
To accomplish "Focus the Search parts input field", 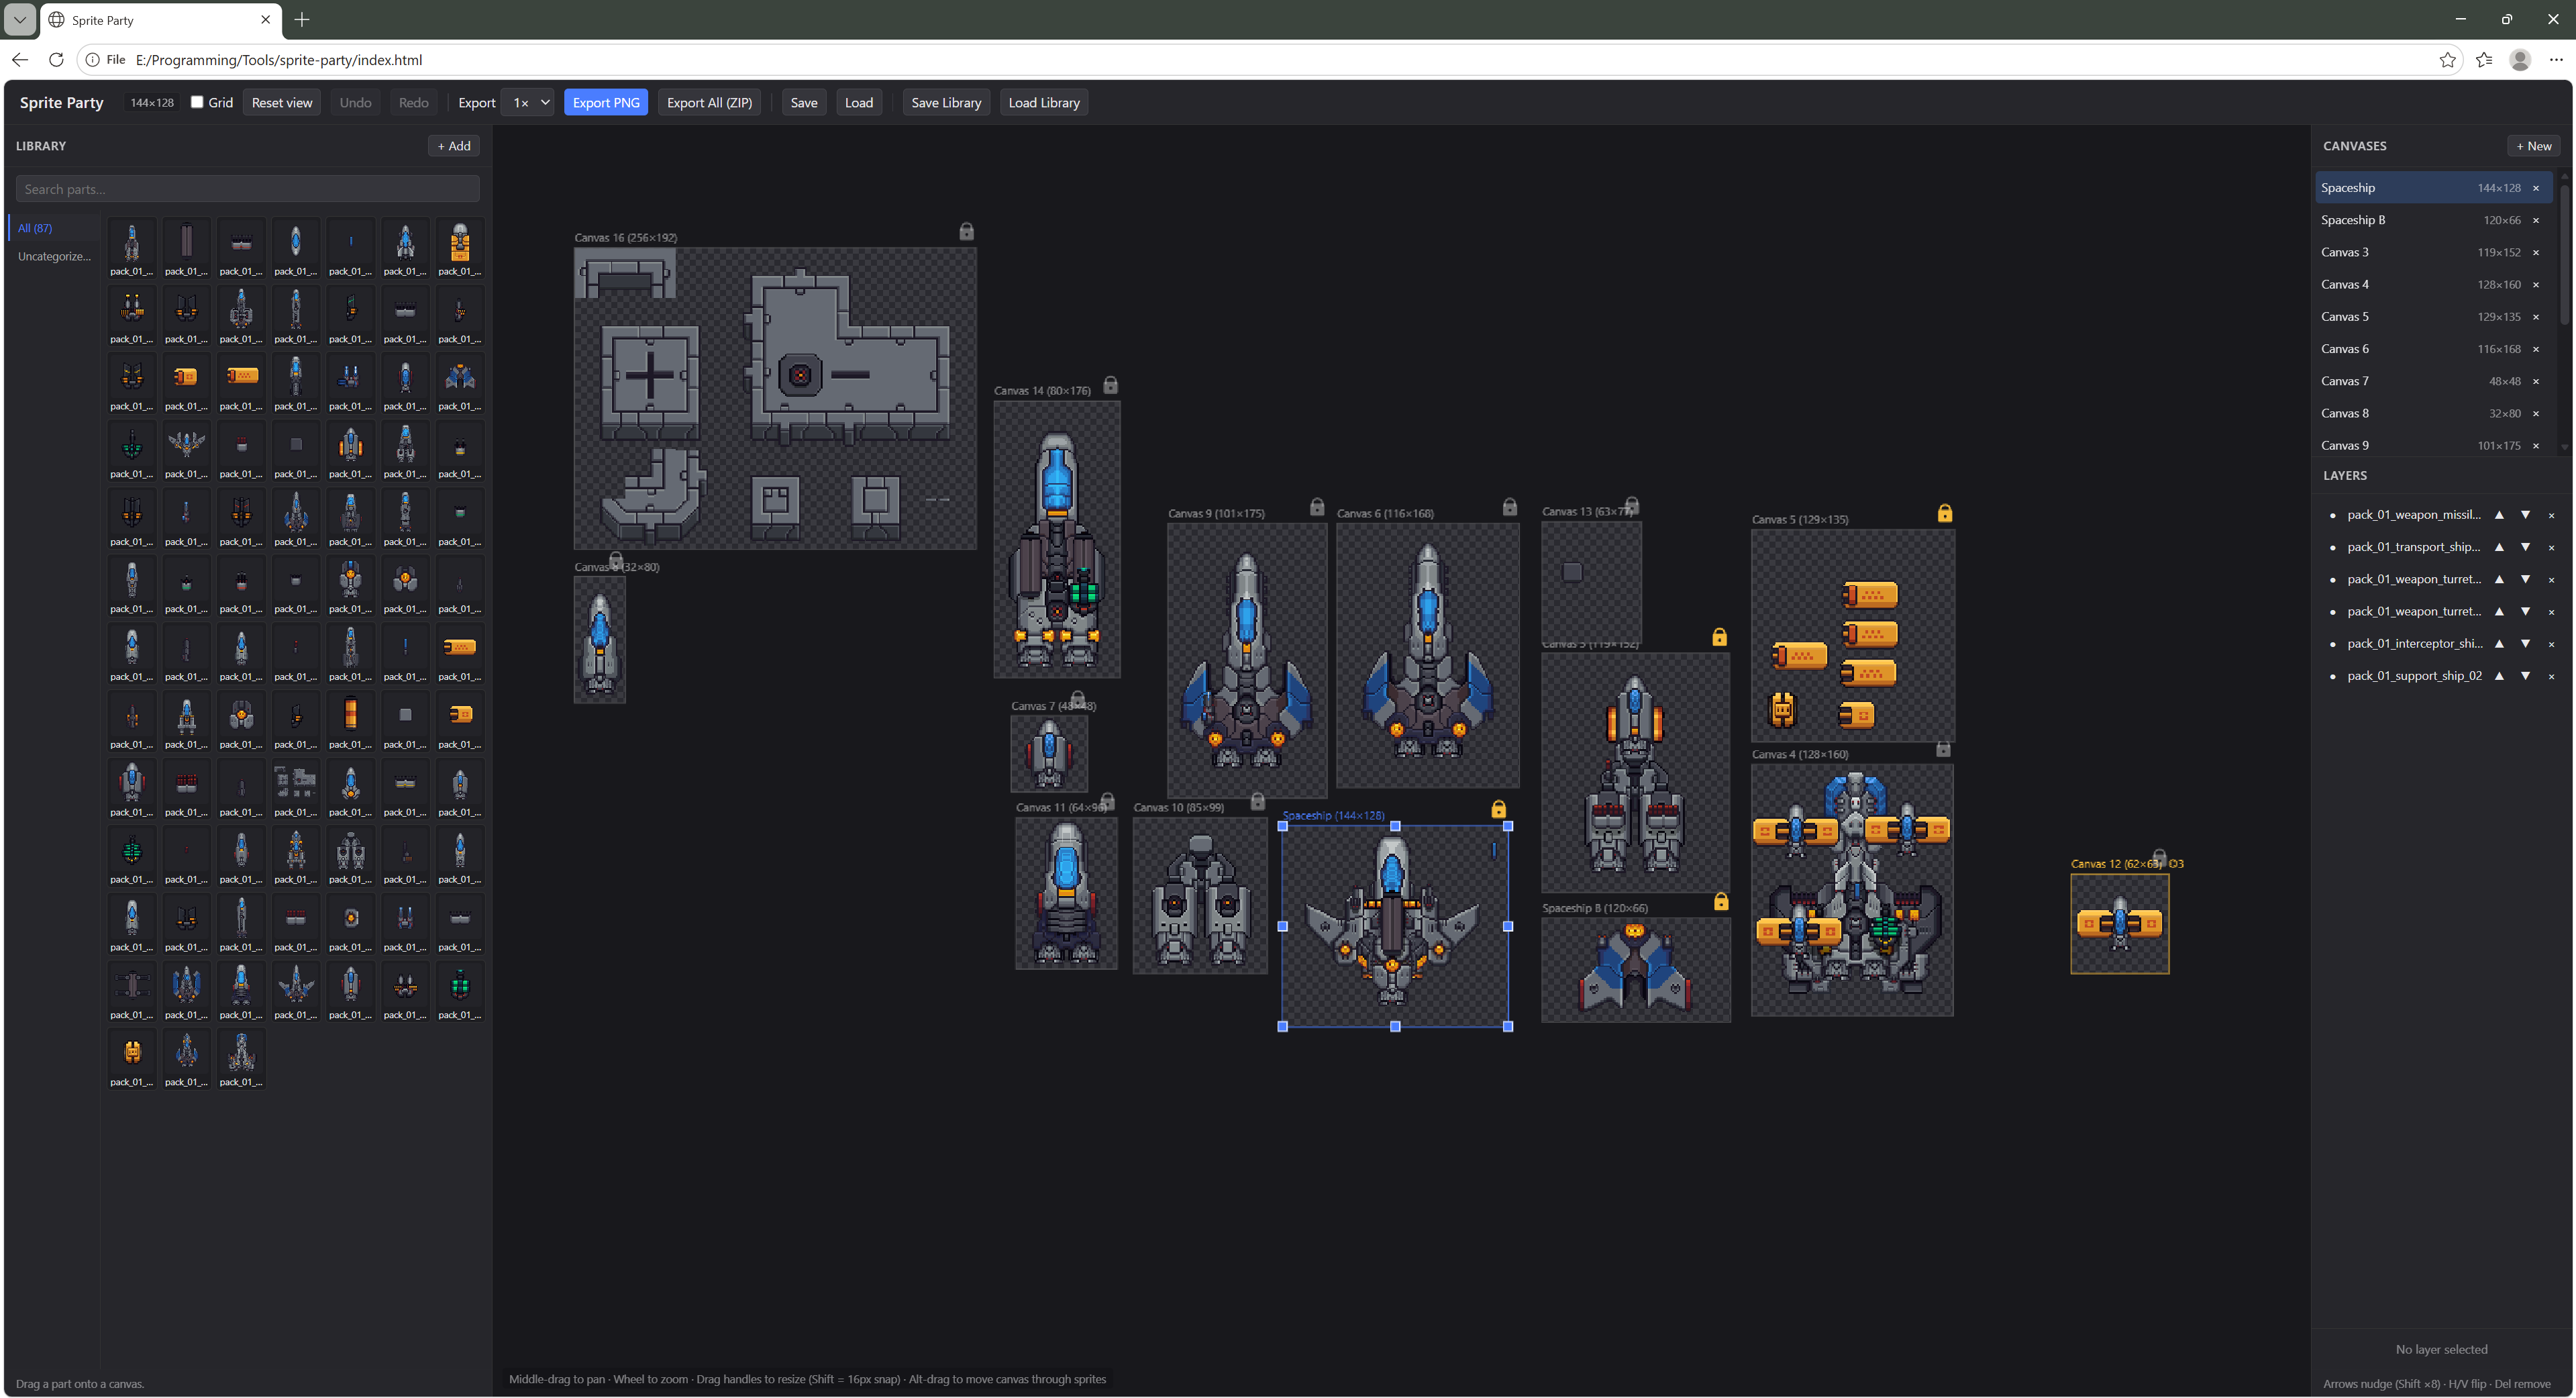I will (247, 189).
